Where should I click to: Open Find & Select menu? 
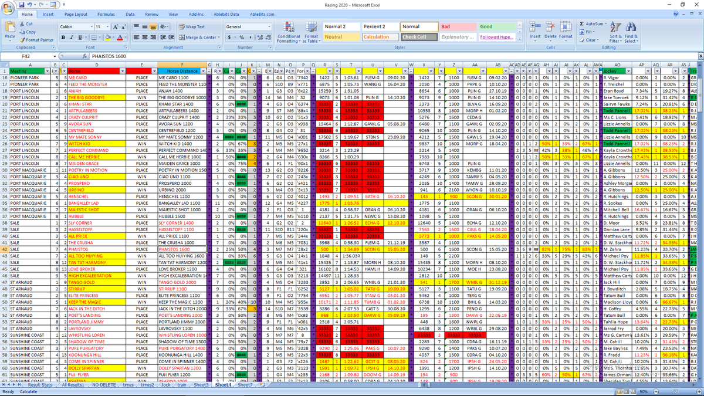pos(631,32)
